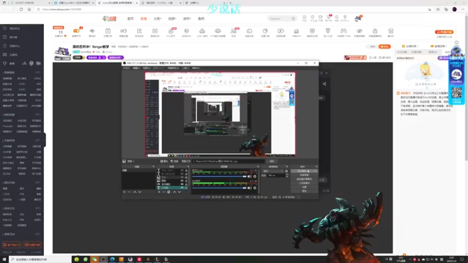Mute first audio channel in OBS mixer
Viewport: 468px width, 263px height.
click(249, 177)
